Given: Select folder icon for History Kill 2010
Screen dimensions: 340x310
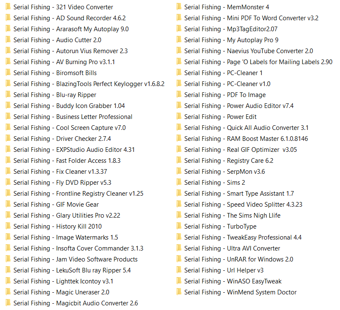Looking at the screenshot, I should tap(8, 226).
